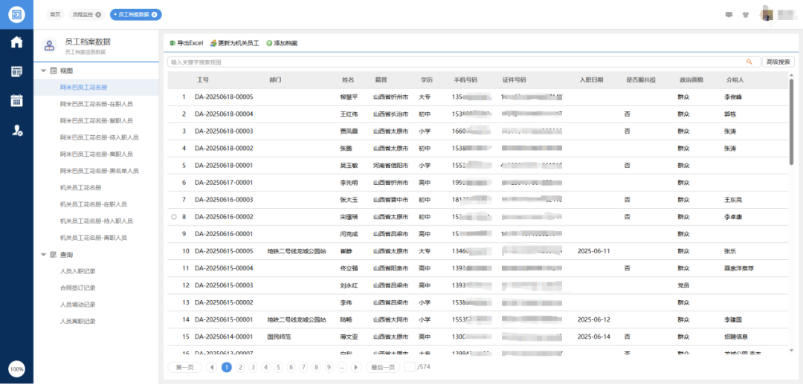Open the home icon in left sidebar
803x384 pixels.
[x=16, y=42]
